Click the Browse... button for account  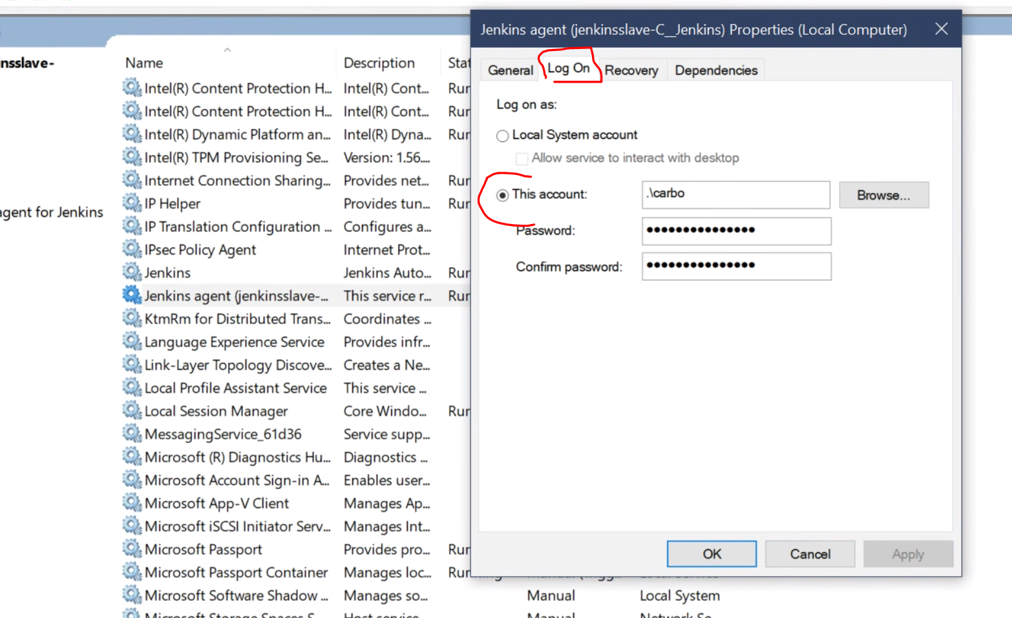[883, 195]
